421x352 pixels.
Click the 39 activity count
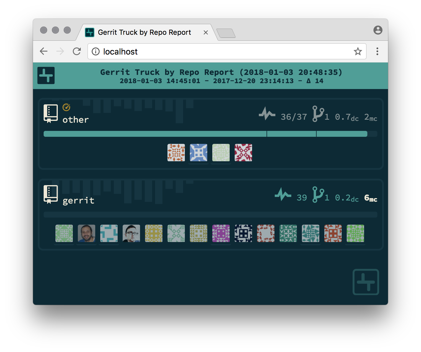coord(302,198)
